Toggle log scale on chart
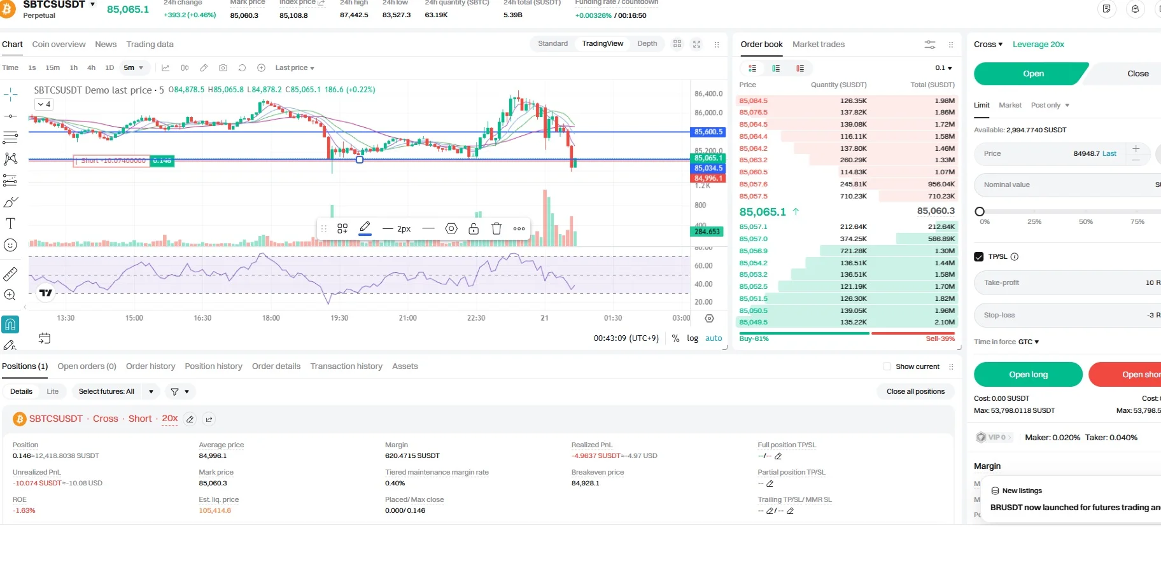 693,338
